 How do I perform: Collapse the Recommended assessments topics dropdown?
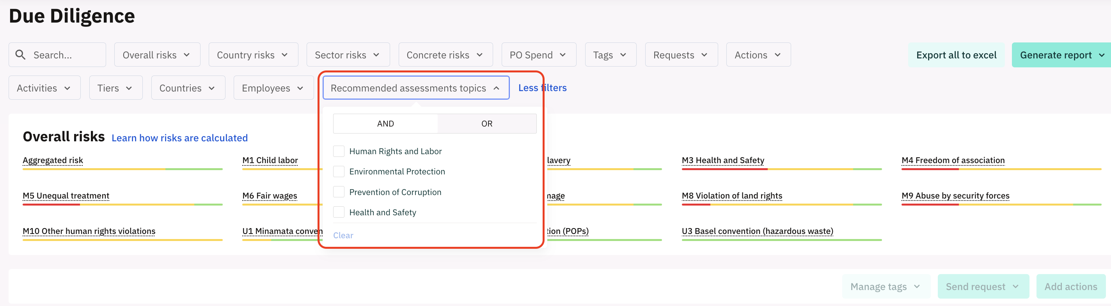coord(416,88)
